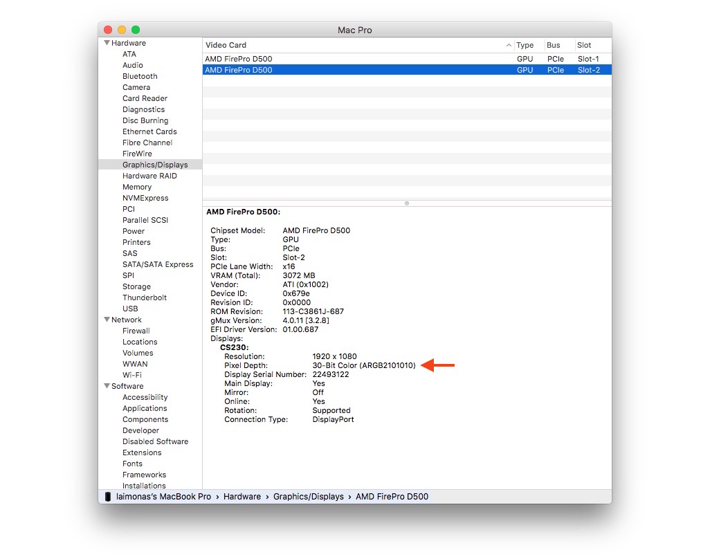
Task: Zoom window with green title button
Action: pyautogui.click(x=136, y=30)
